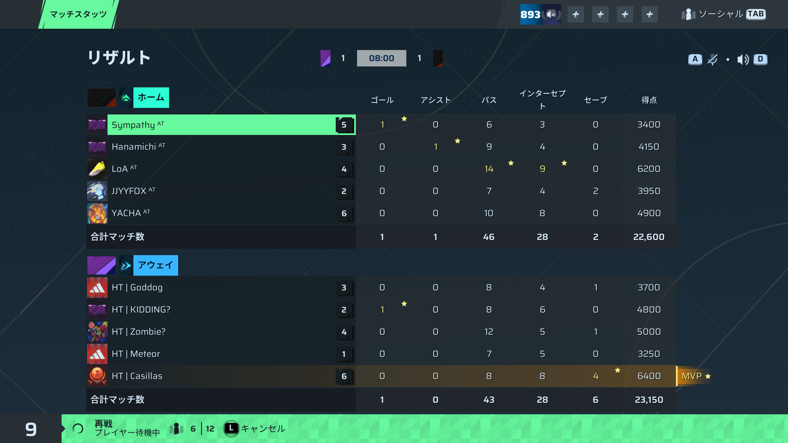Click the MVP badge on the Casillas row
The width and height of the screenshot is (788, 443).
click(x=694, y=376)
